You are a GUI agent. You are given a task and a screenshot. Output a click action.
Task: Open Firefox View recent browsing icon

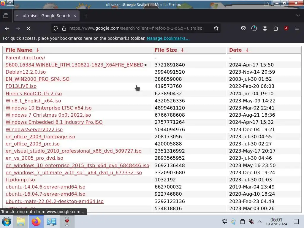[6, 16]
